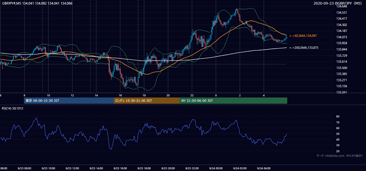Click bottom time label 9/23 18:00
The width and height of the screenshot is (366, 171).
click(x=144, y=168)
